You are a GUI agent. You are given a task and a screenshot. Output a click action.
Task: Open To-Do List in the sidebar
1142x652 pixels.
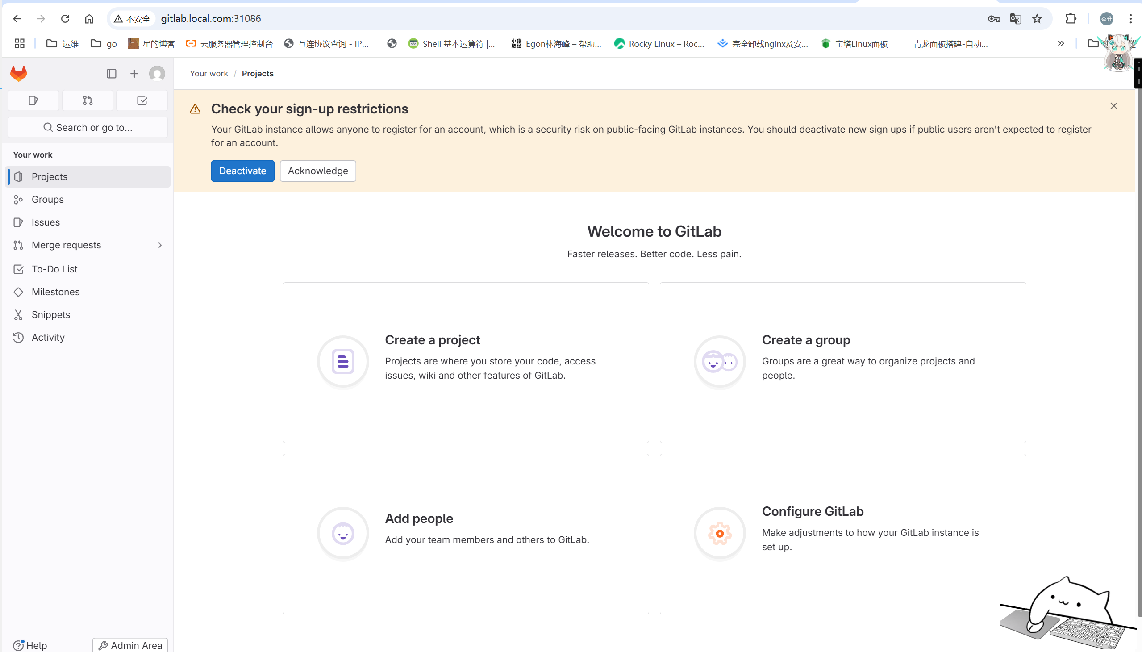(x=88, y=269)
